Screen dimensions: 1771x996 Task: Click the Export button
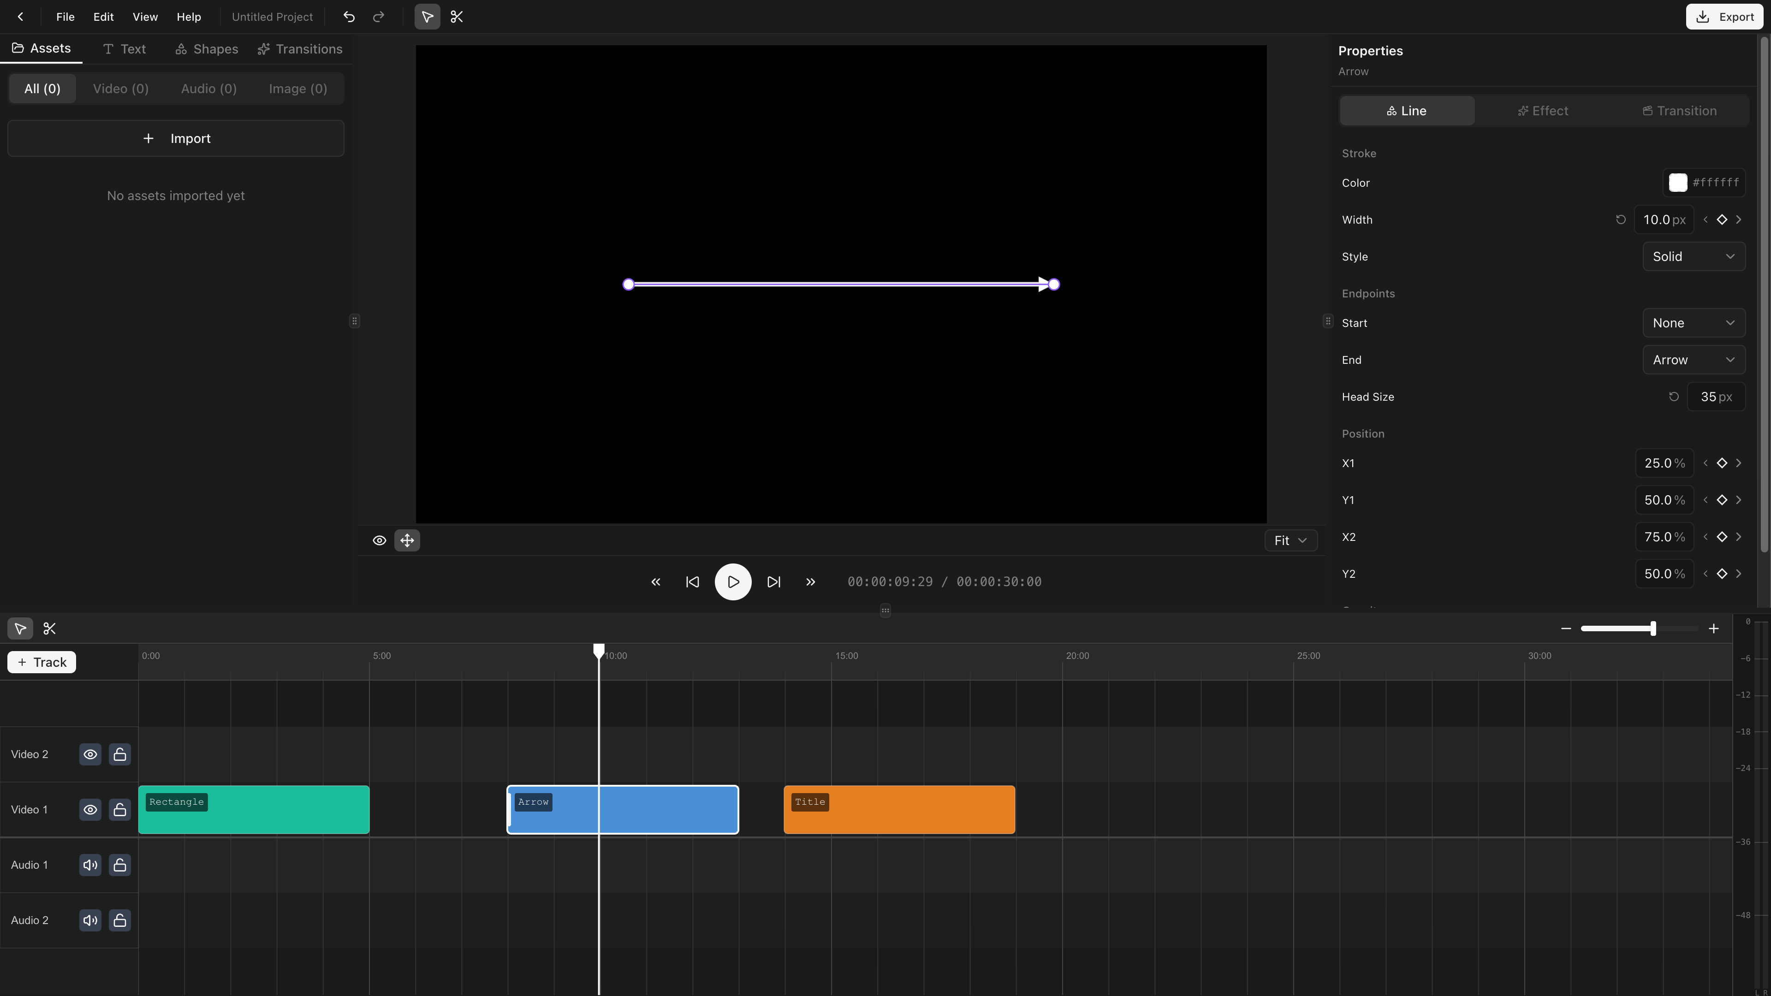tap(1723, 17)
